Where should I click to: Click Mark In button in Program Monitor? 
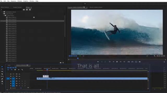(x=102, y=62)
